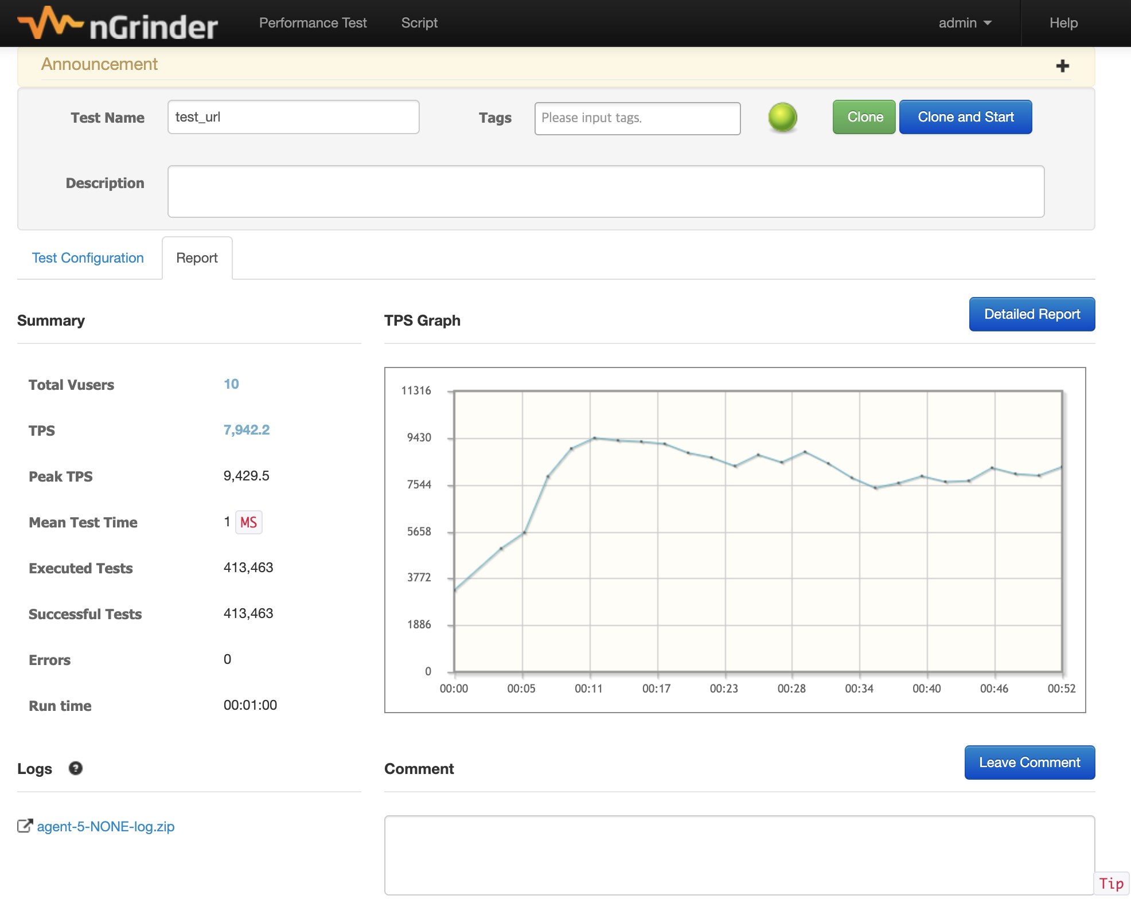Click the Leave Comment button
Image resolution: width=1131 pixels, height=915 pixels.
(x=1029, y=762)
